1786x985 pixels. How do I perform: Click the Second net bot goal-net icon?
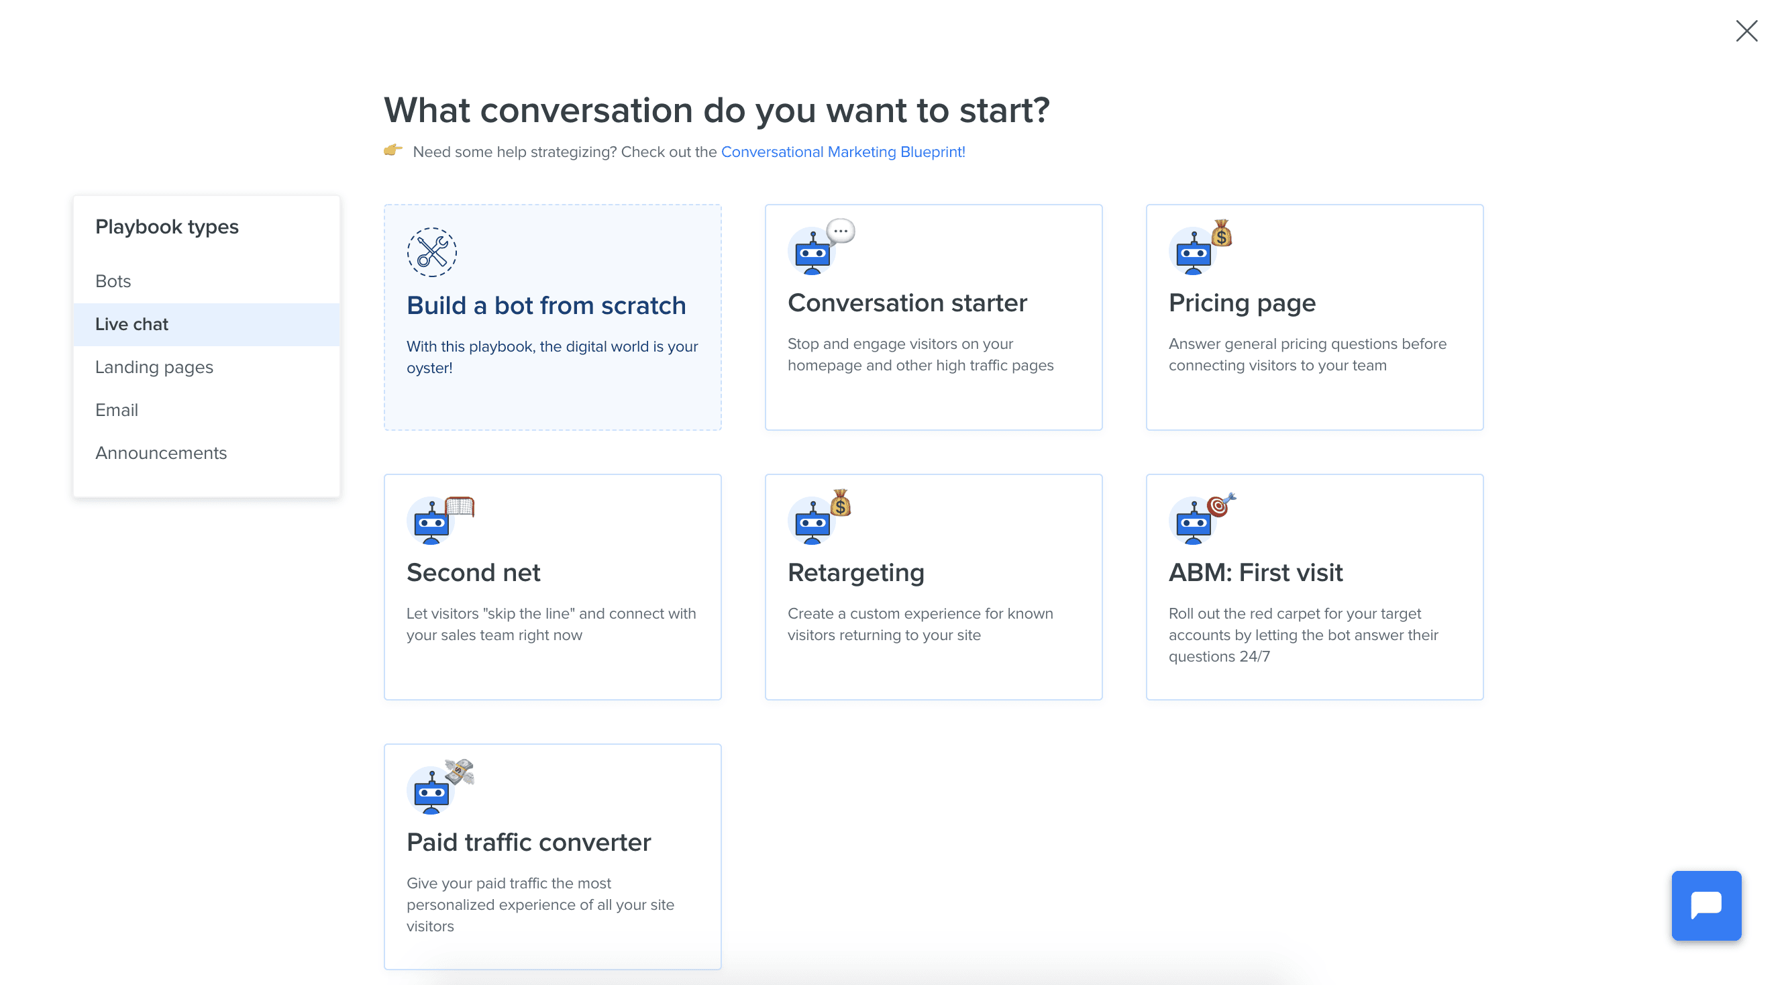click(440, 519)
